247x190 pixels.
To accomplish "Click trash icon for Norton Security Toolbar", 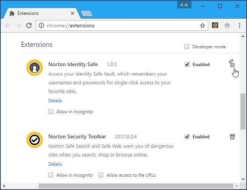I will click(232, 137).
